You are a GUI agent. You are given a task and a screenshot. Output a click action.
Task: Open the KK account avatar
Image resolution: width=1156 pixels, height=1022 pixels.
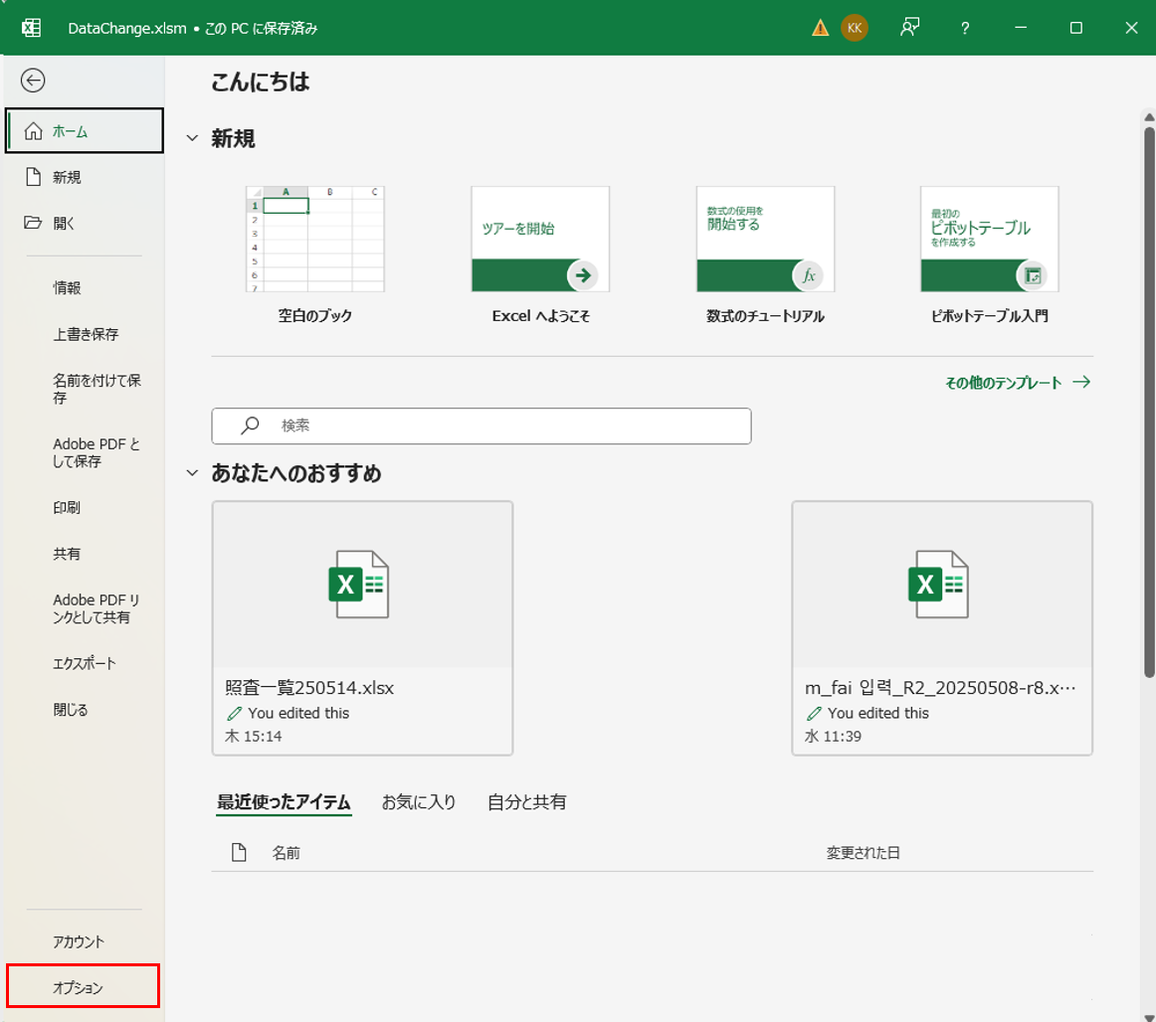point(855,28)
